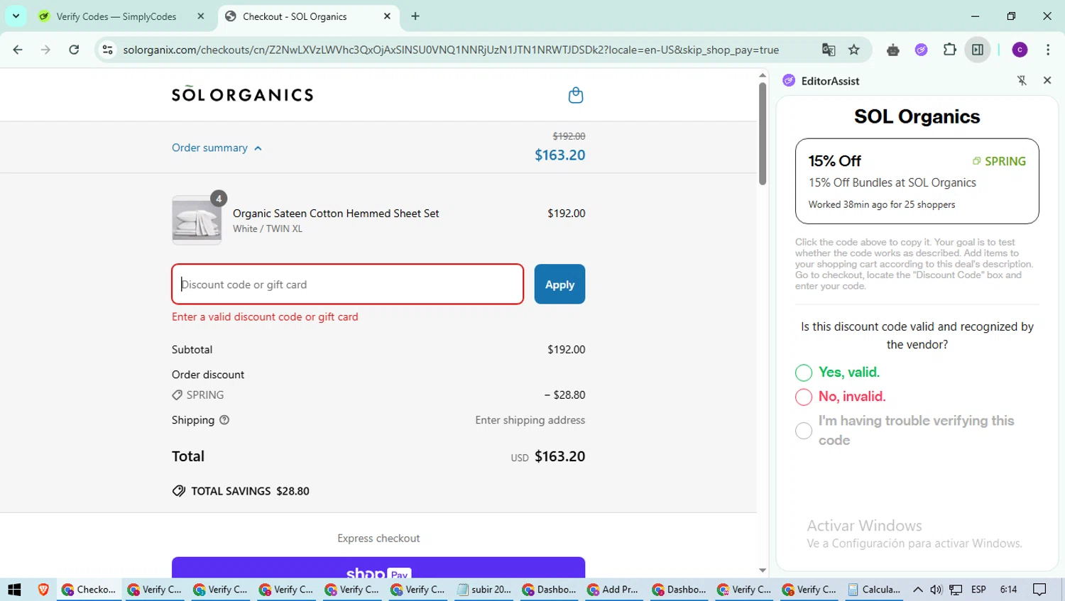Open the purple EditorAssist extension icon
The width and height of the screenshot is (1065, 601).
click(922, 50)
